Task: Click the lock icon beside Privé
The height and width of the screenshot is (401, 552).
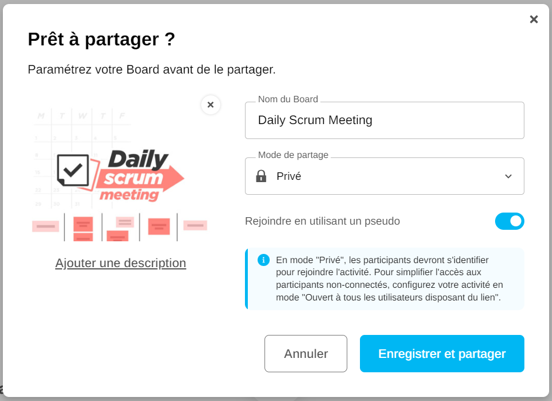Action: (x=261, y=176)
